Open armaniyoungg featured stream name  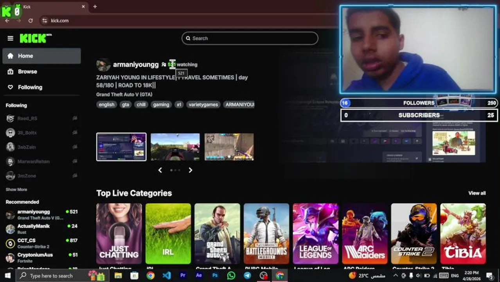136,65
